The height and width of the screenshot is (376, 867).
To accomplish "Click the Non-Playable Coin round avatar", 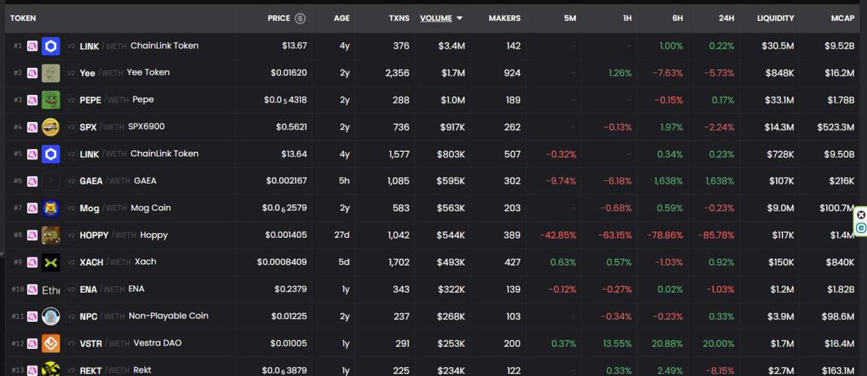I will coord(51,316).
